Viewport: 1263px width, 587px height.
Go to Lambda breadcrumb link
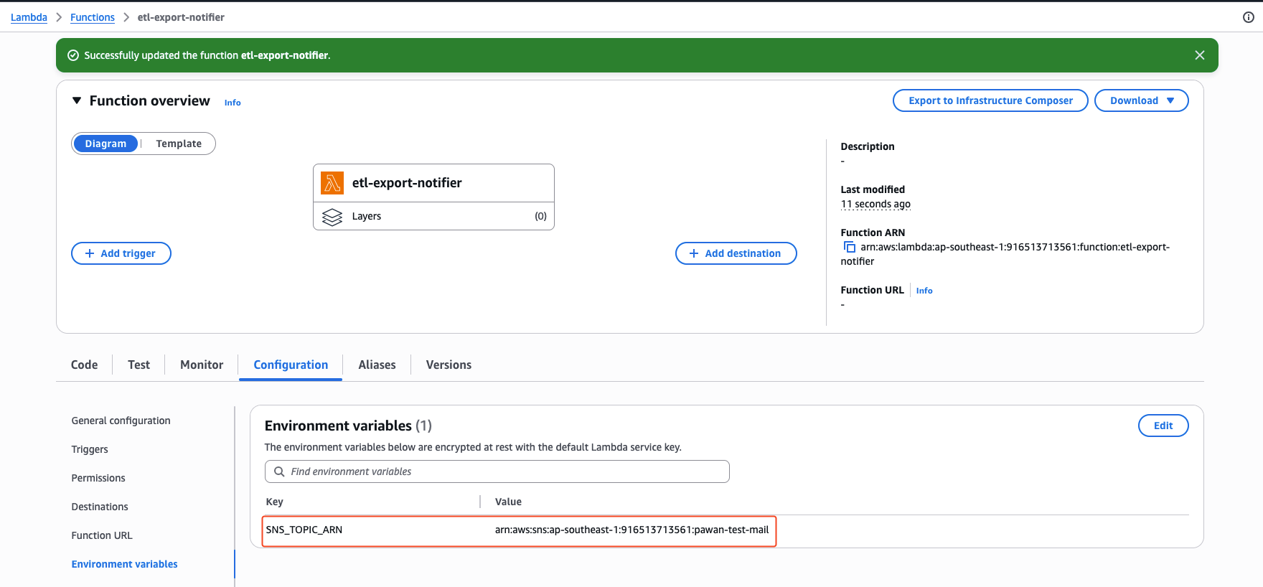(29, 17)
